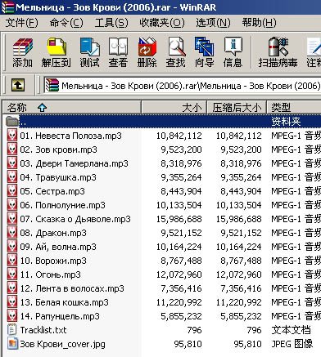This screenshot has width=321, height=357.
Task: Select file 02. Зов крови.mp3
Action: (58, 149)
